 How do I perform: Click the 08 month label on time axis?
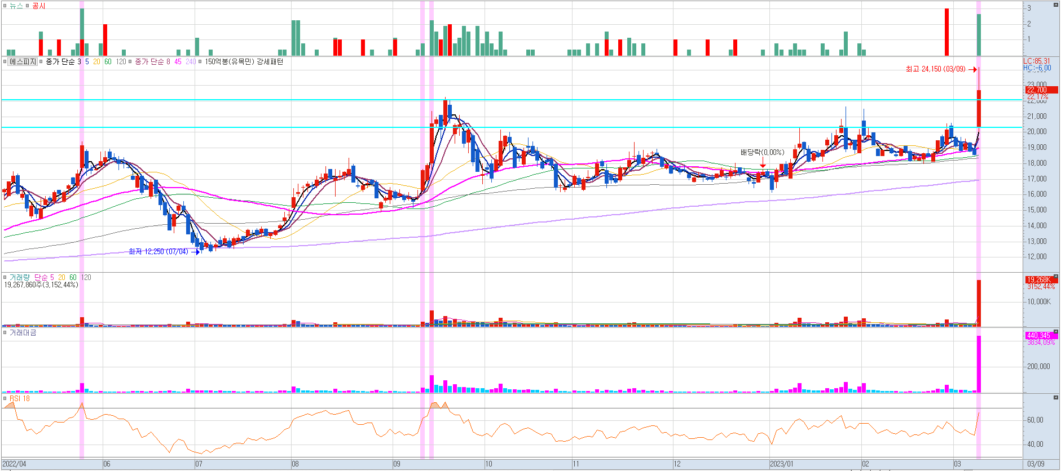(x=295, y=464)
